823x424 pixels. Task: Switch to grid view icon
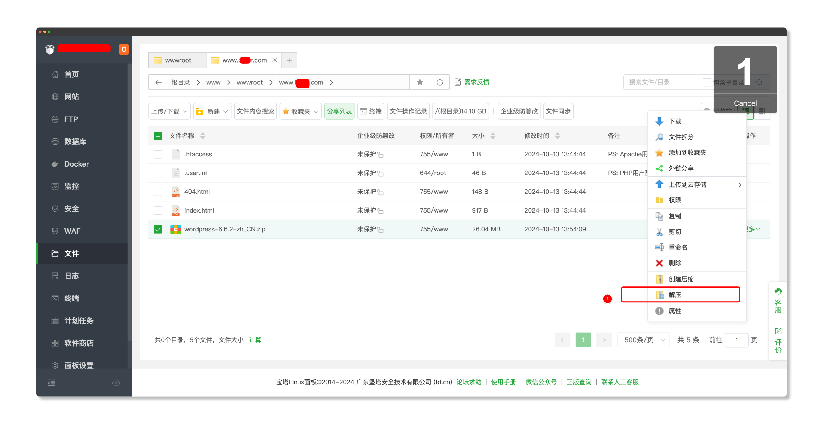coord(762,111)
